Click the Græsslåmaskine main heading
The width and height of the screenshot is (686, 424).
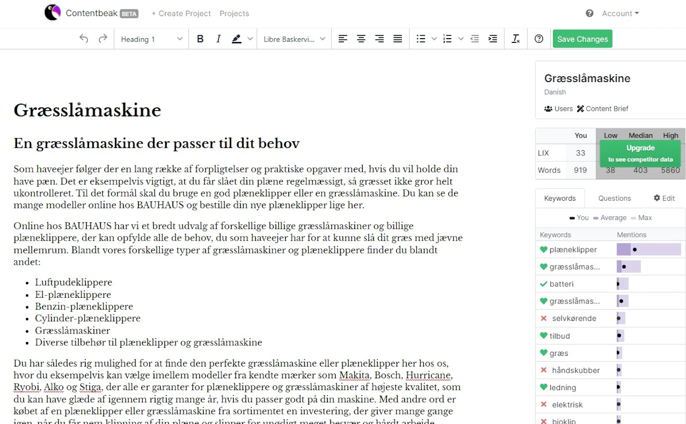coord(87,110)
